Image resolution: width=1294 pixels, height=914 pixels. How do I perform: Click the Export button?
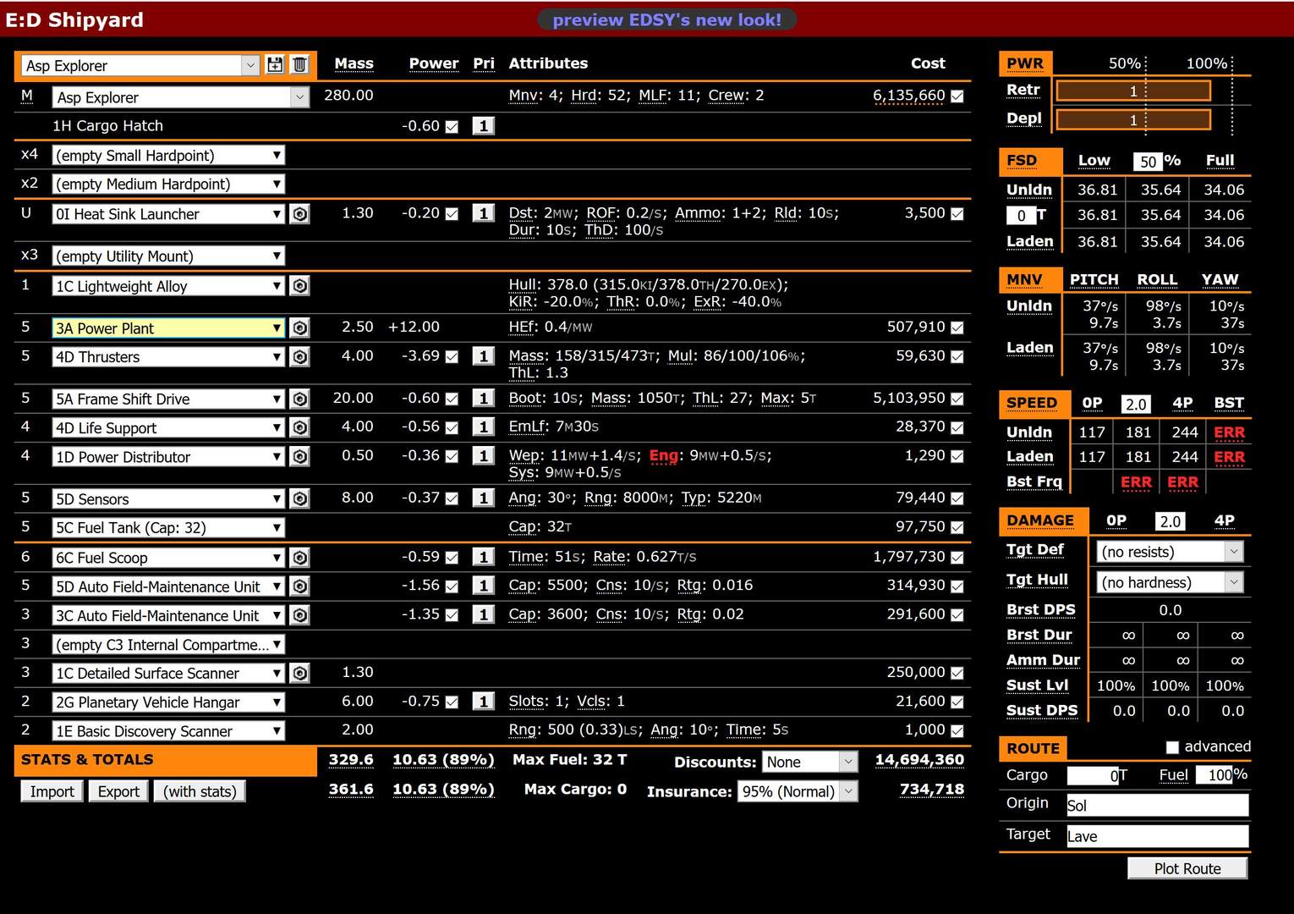pyautogui.click(x=118, y=791)
